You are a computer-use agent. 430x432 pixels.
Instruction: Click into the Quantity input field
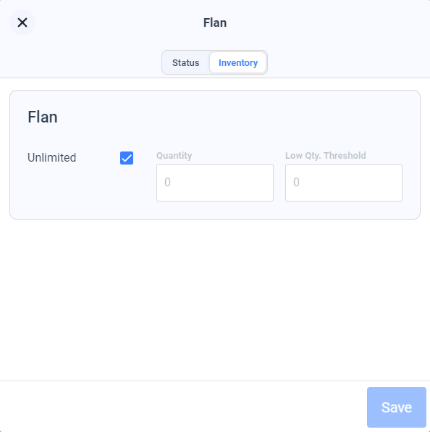tap(215, 183)
